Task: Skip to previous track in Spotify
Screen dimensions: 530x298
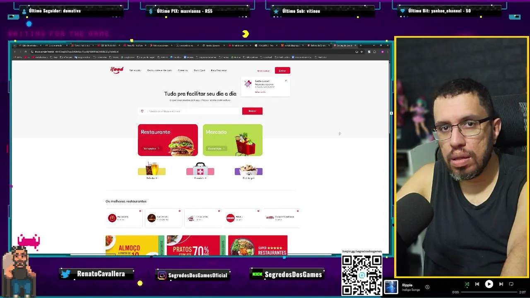Action: (x=477, y=284)
